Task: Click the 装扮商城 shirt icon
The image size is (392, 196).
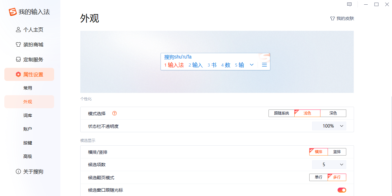Action: 18,44
